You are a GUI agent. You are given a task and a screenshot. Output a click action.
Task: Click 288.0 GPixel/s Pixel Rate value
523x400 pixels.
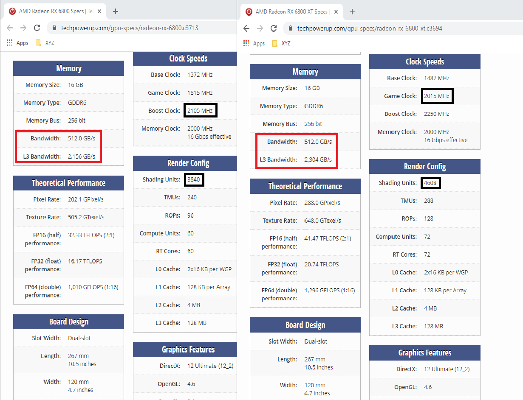point(322,203)
